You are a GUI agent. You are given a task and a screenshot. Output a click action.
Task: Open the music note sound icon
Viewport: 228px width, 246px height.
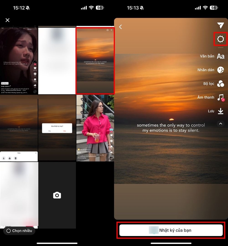point(221,97)
